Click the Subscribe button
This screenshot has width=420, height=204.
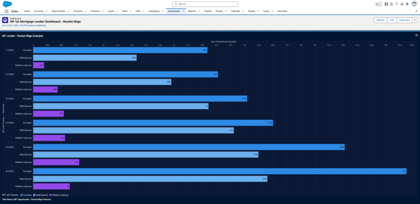coord(404,20)
